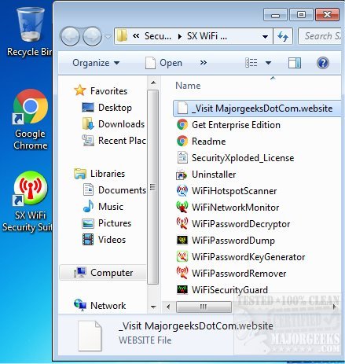The image size is (345, 364).
Task: Click the folder icon in address bar
Action: point(122,36)
